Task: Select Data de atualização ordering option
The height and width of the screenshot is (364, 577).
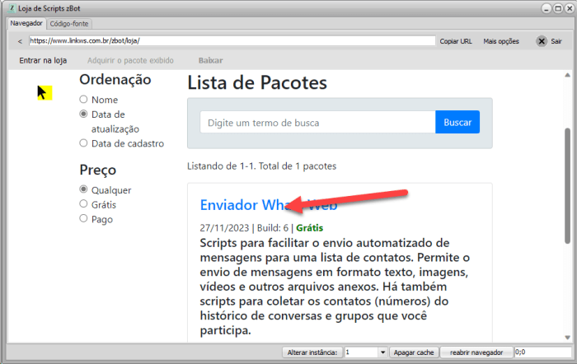Action: (x=83, y=114)
